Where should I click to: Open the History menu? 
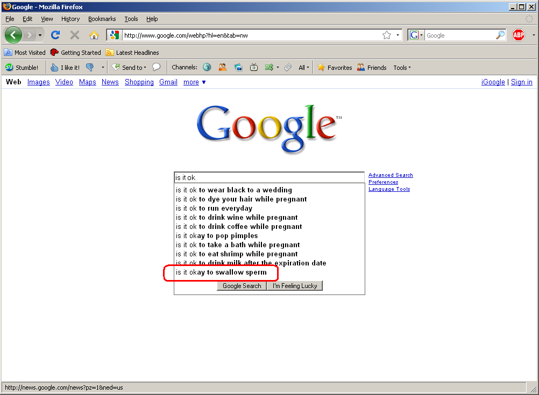pyautogui.click(x=70, y=19)
